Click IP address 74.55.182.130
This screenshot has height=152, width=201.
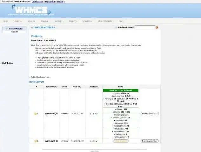pyautogui.click(x=77, y=114)
